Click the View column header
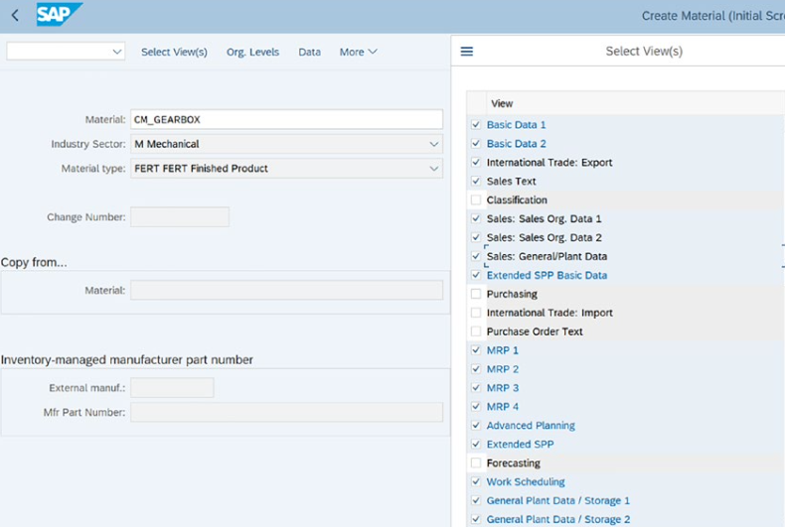The width and height of the screenshot is (785, 527). pyautogui.click(x=502, y=103)
